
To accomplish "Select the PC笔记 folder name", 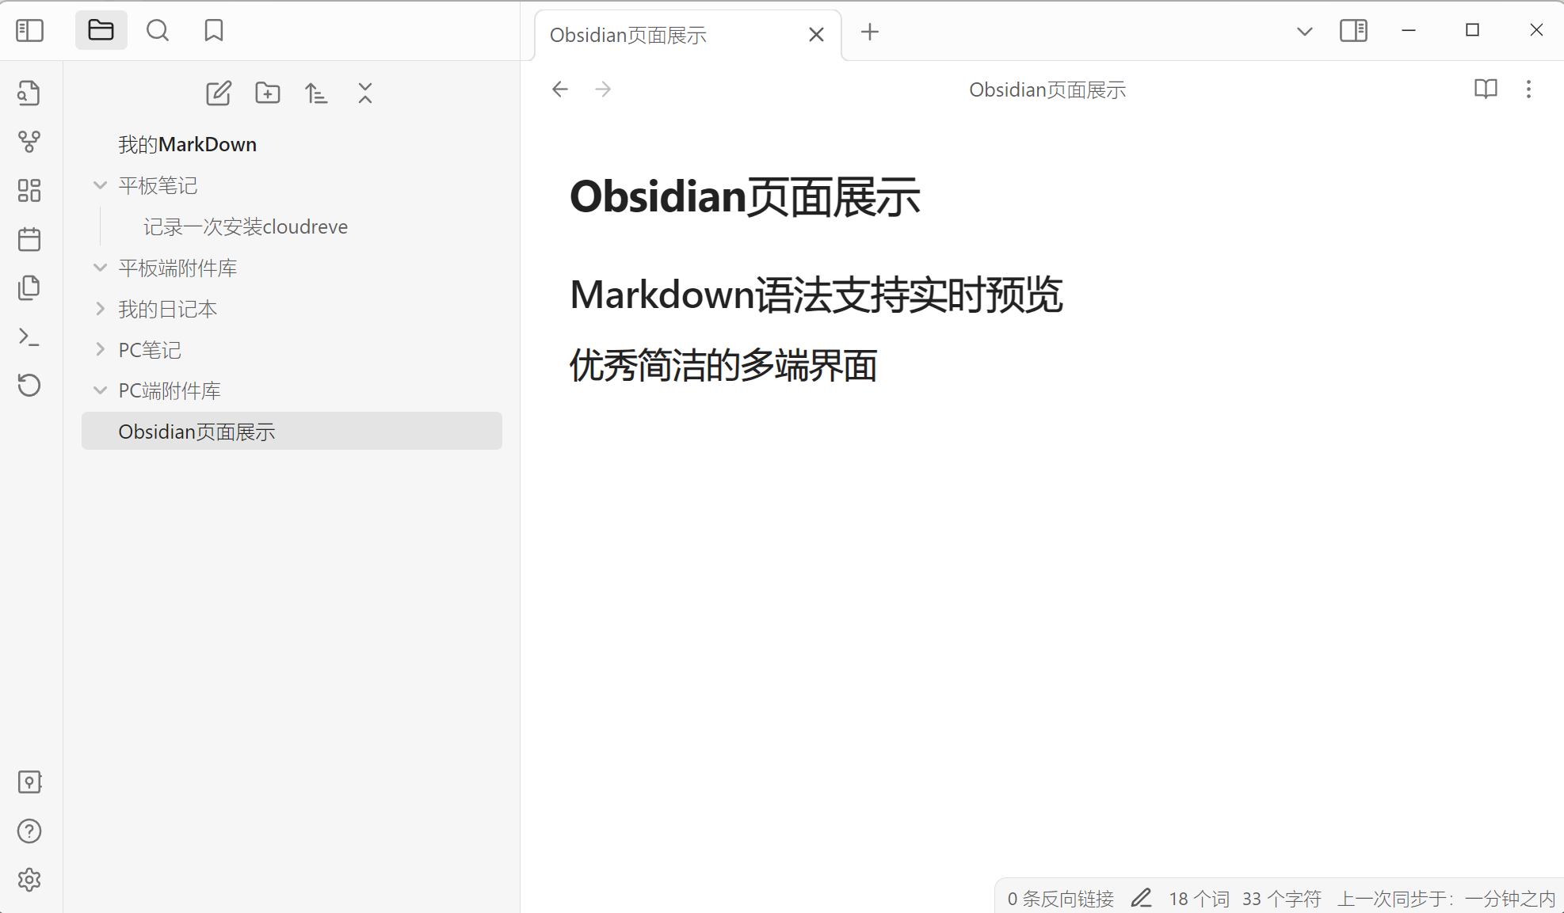I will pos(150,349).
